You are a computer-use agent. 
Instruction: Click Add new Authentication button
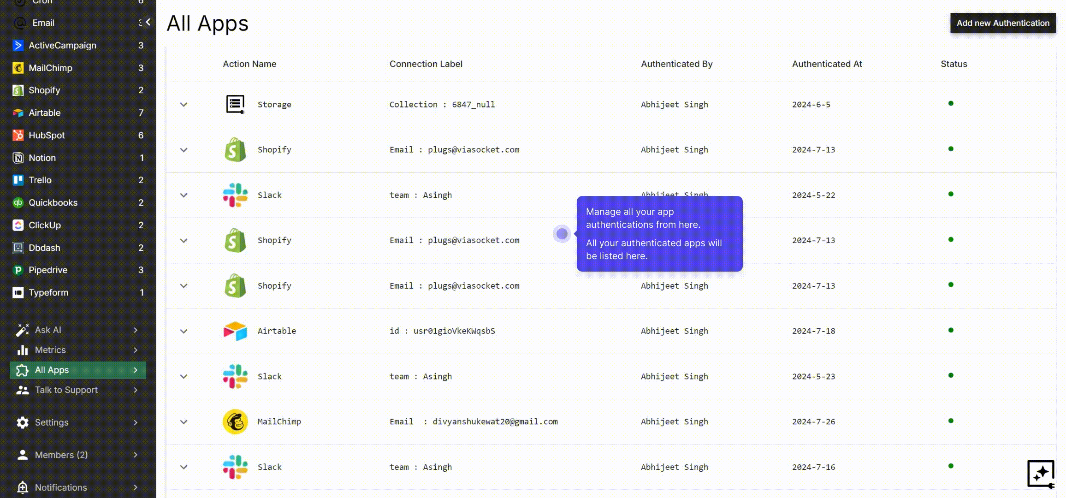click(1003, 23)
